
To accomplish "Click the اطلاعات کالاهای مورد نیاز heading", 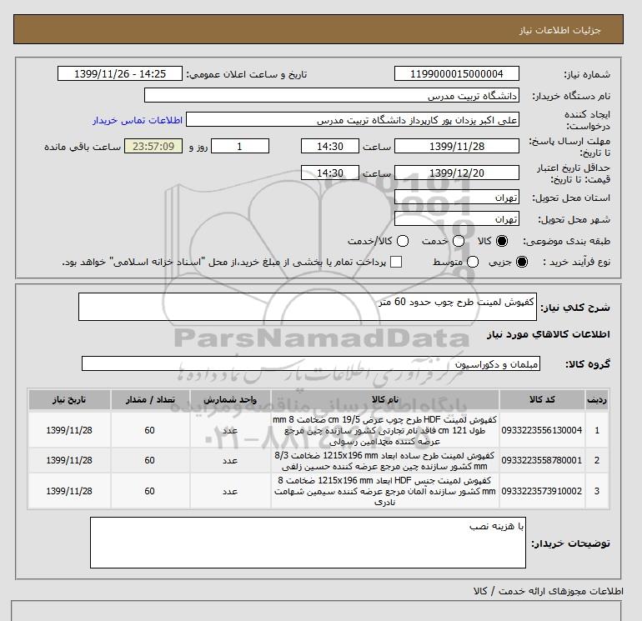I will click(549, 334).
